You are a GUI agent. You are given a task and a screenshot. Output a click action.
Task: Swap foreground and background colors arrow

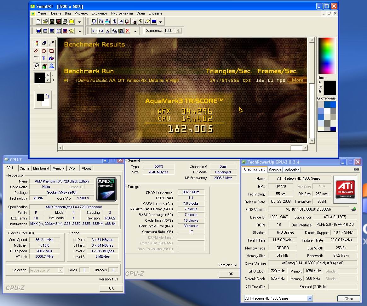(x=48, y=95)
